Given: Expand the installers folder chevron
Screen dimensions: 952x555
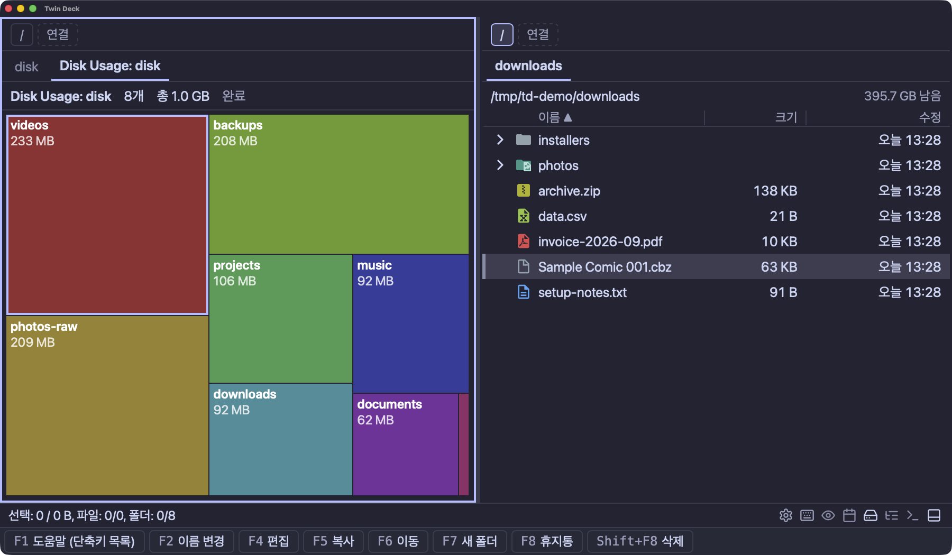Looking at the screenshot, I should pos(500,140).
